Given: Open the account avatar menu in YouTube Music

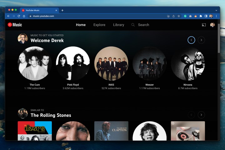Looking at the screenshot, I should pyautogui.click(x=212, y=25).
